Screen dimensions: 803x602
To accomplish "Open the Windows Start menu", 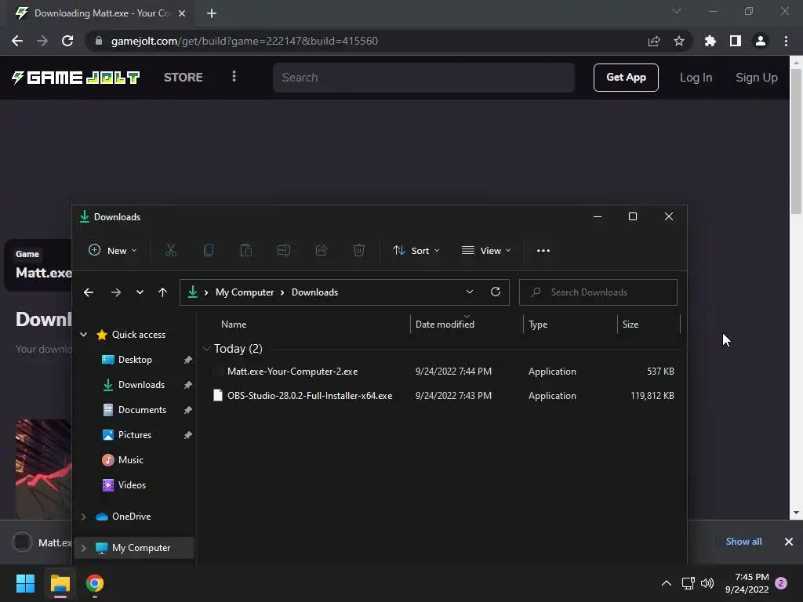I will [25, 583].
